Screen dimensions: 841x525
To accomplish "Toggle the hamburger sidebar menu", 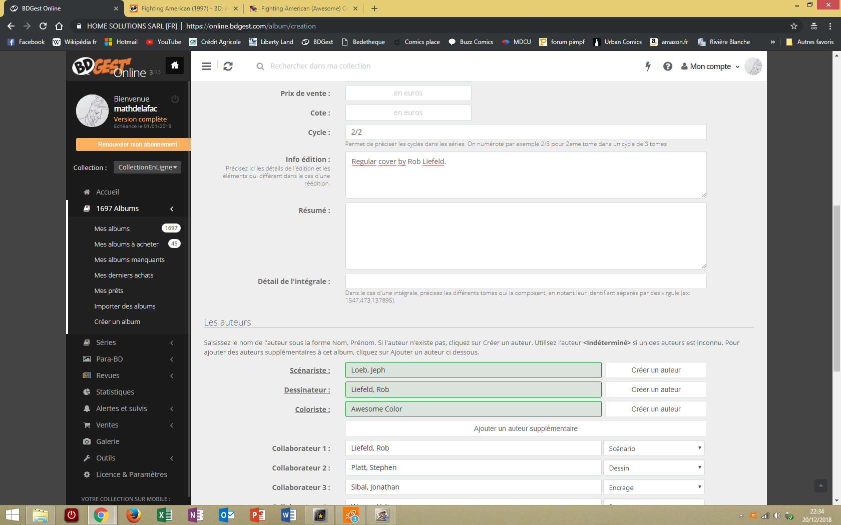I will pyautogui.click(x=206, y=66).
